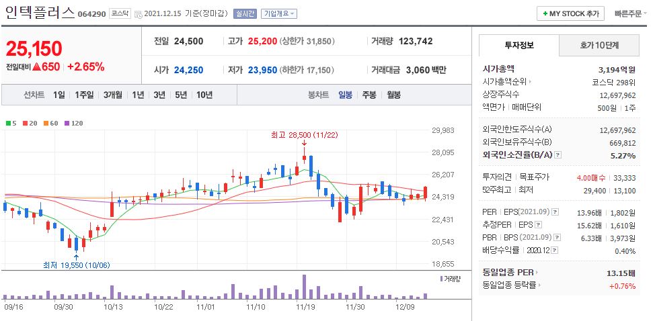
Task: Click the +0.76% sector change value
Action: pos(622,286)
